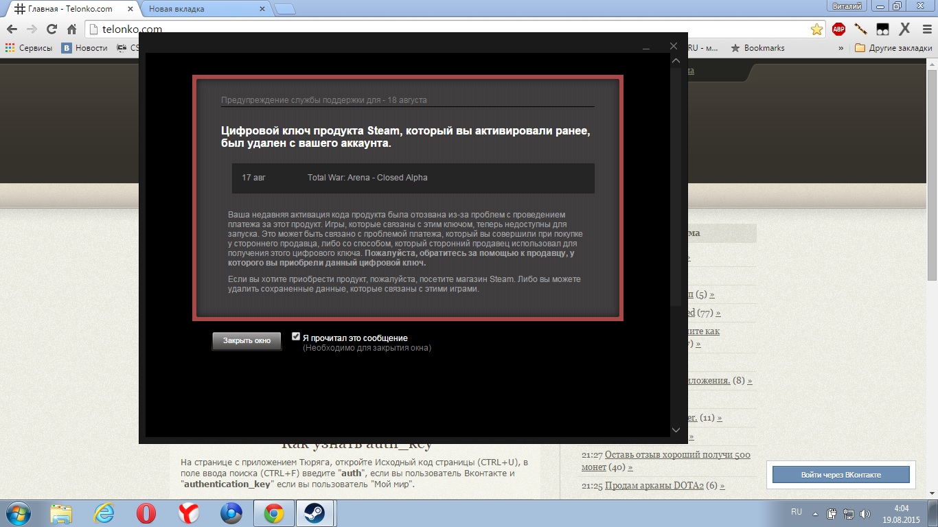Click the » arrow after (5)

[712, 295]
